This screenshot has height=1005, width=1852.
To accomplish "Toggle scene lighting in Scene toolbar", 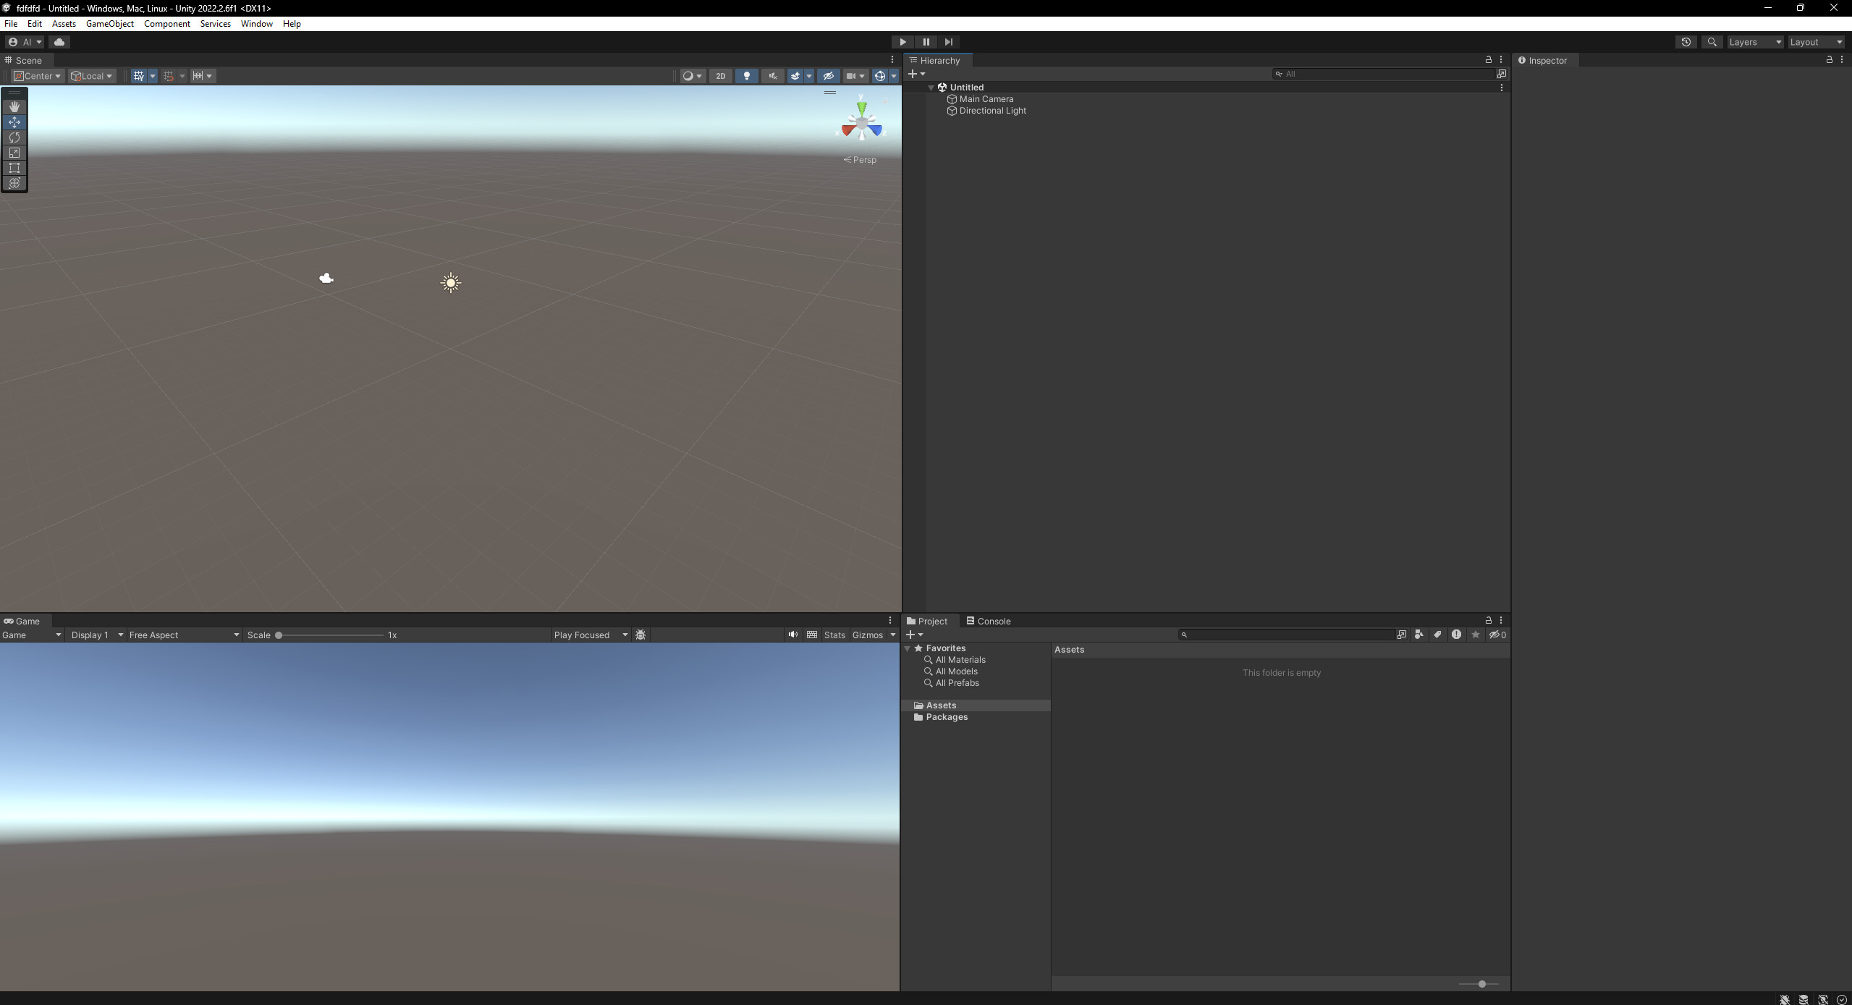I will 745,75.
